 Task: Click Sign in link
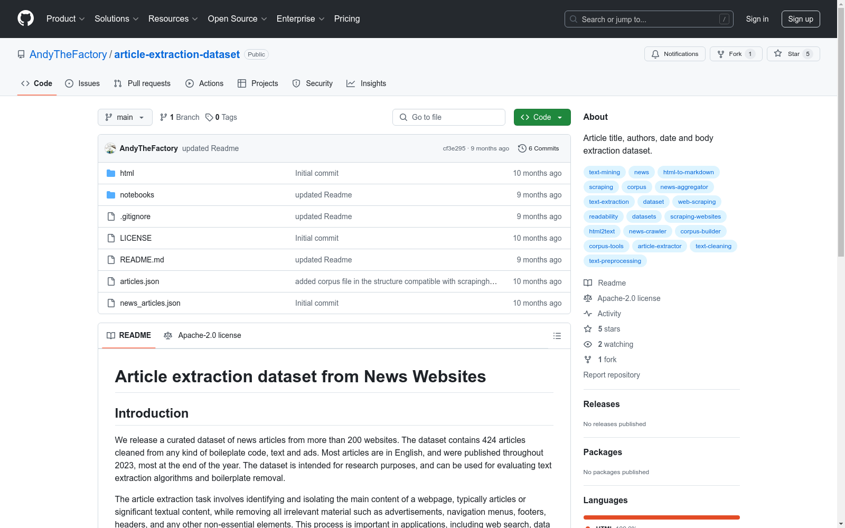tap(757, 19)
